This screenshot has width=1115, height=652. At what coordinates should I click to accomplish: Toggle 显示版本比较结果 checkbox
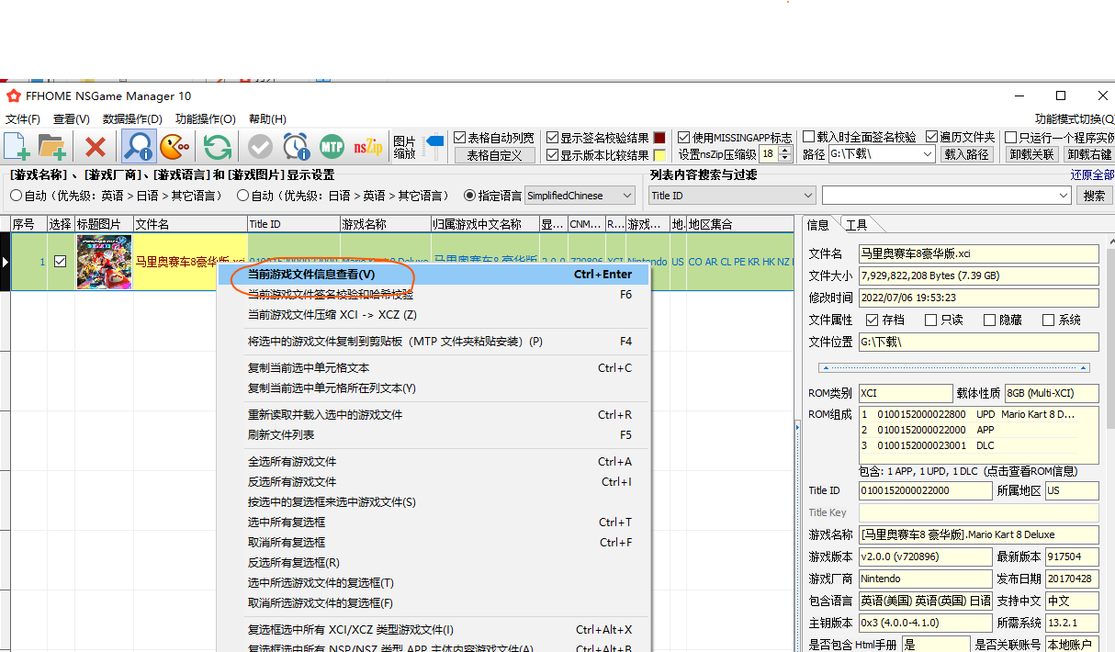552,155
